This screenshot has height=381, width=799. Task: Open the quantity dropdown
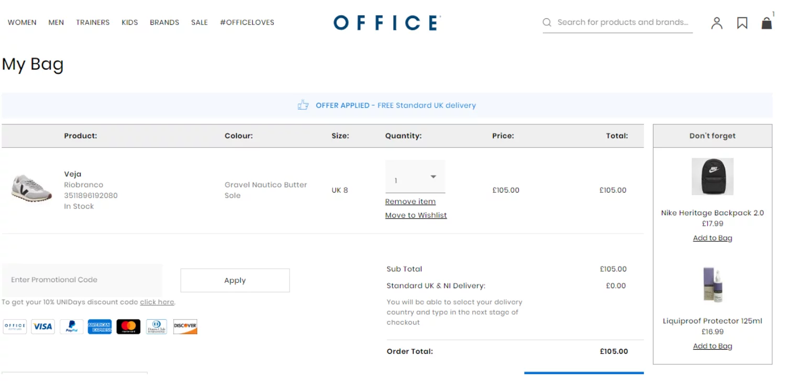tap(415, 177)
